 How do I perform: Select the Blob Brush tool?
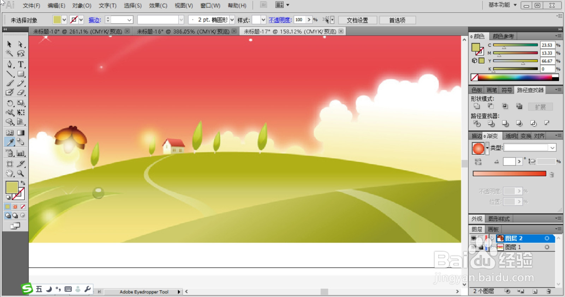pos(10,92)
